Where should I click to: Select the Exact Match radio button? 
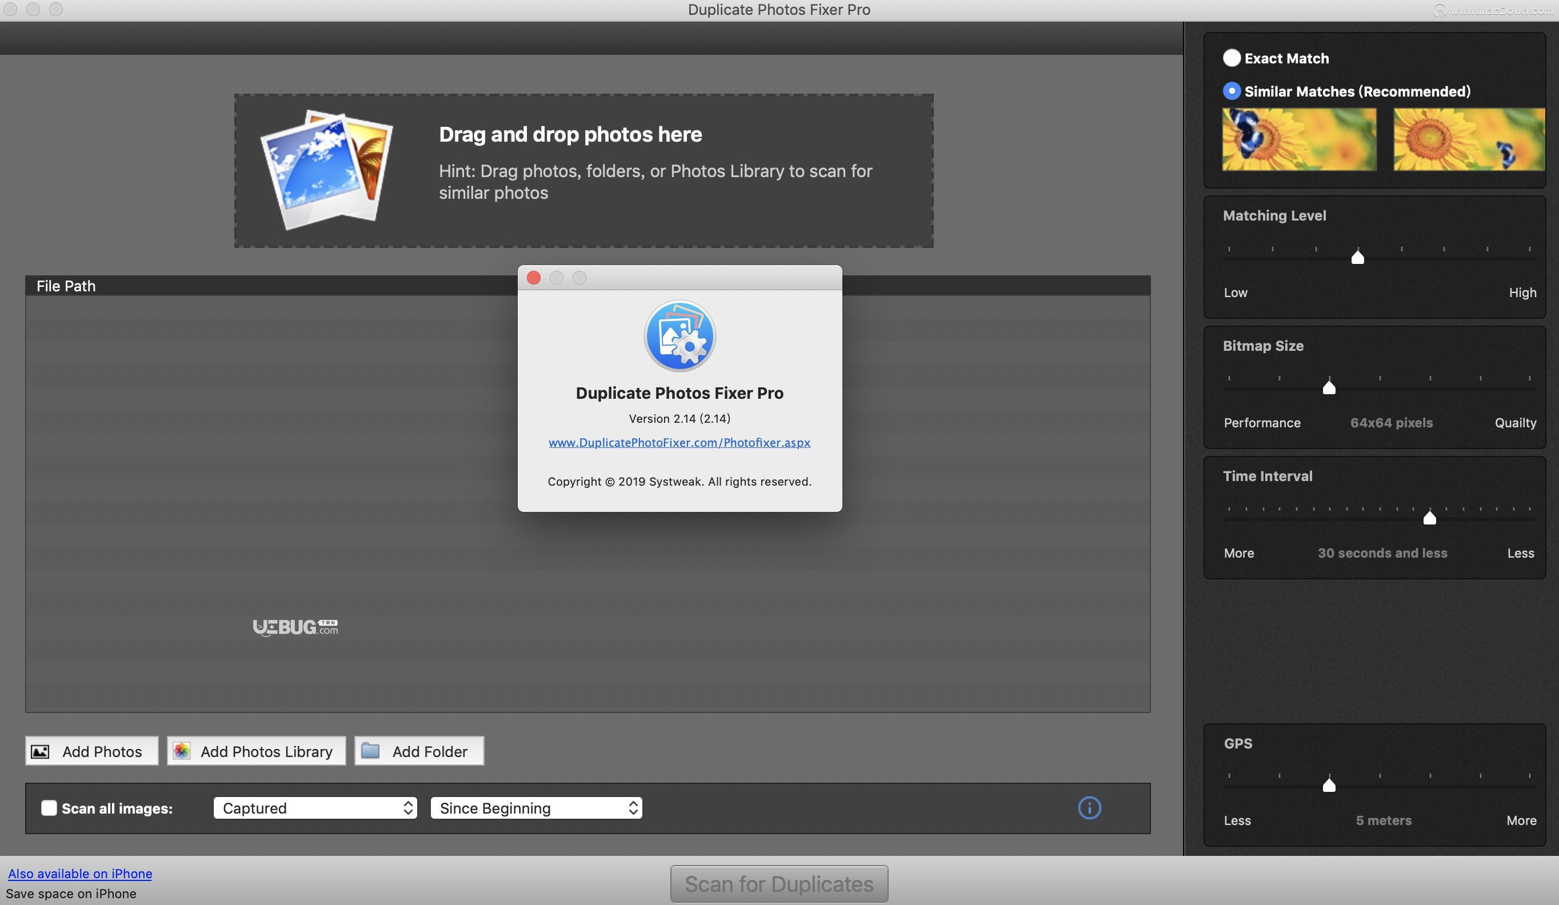click(x=1231, y=58)
